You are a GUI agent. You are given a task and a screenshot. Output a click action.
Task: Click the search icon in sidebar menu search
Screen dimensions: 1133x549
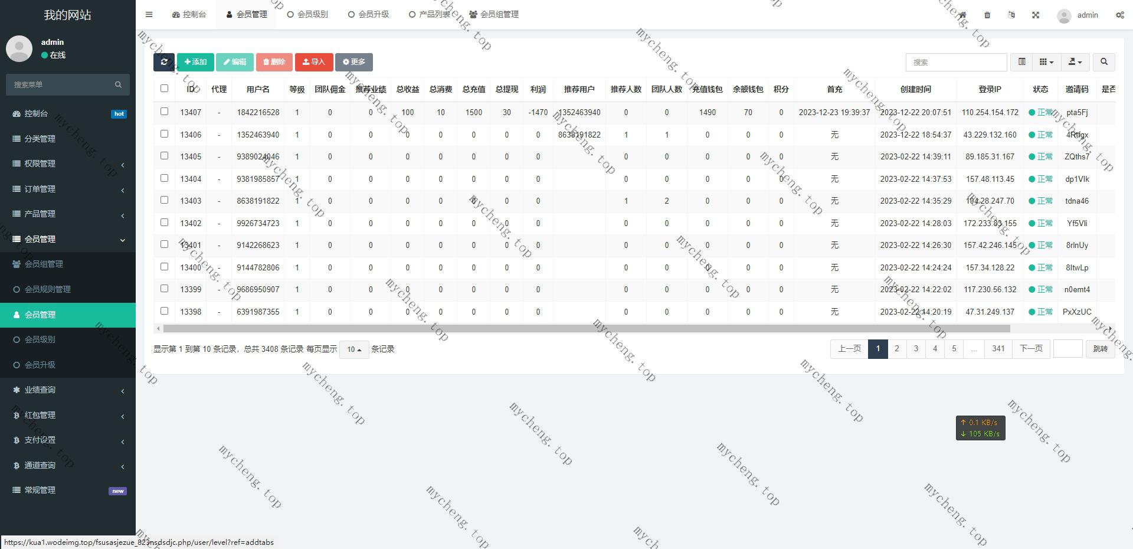pyautogui.click(x=118, y=84)
